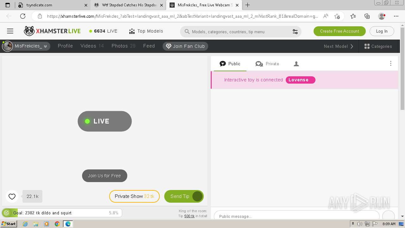
Task: Go back in browser history
Action: [x=9, y=16]
